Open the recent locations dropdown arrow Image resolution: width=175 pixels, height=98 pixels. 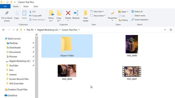[x=13, y=30]
